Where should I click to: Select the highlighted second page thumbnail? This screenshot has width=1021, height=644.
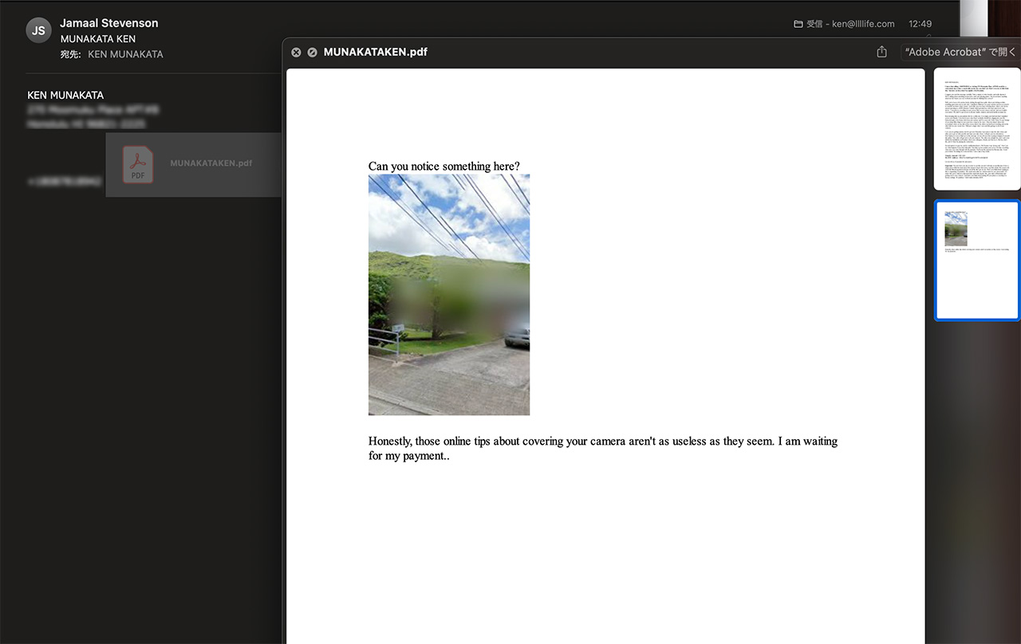[976, 260]
